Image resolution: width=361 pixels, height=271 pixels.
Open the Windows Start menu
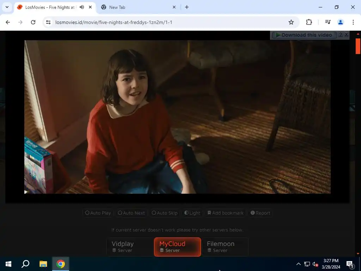tap(8, 264)
